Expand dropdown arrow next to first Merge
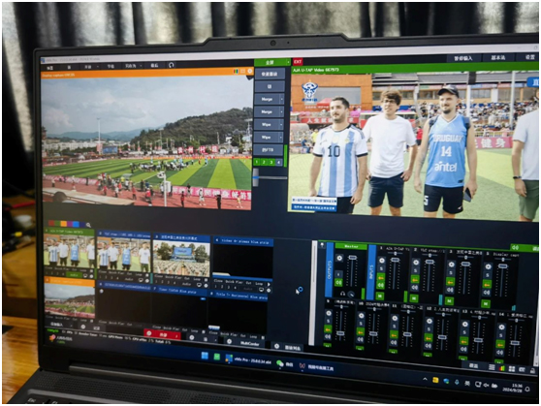This screenshot has height=406, width=541. pos(281,100)
